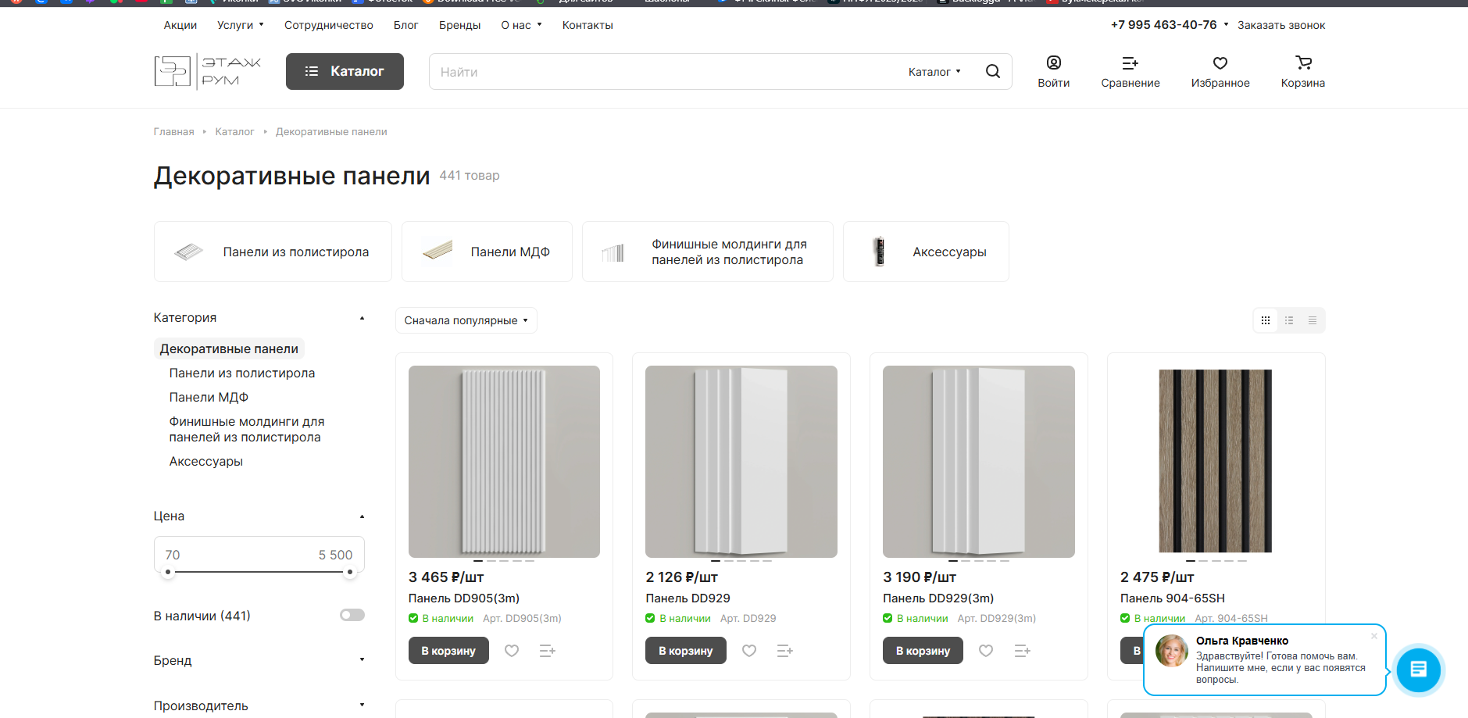Screen dimensions: 1468x718
Task: Toggle the В наличии availability switch
Action: [x=352, y=616]
